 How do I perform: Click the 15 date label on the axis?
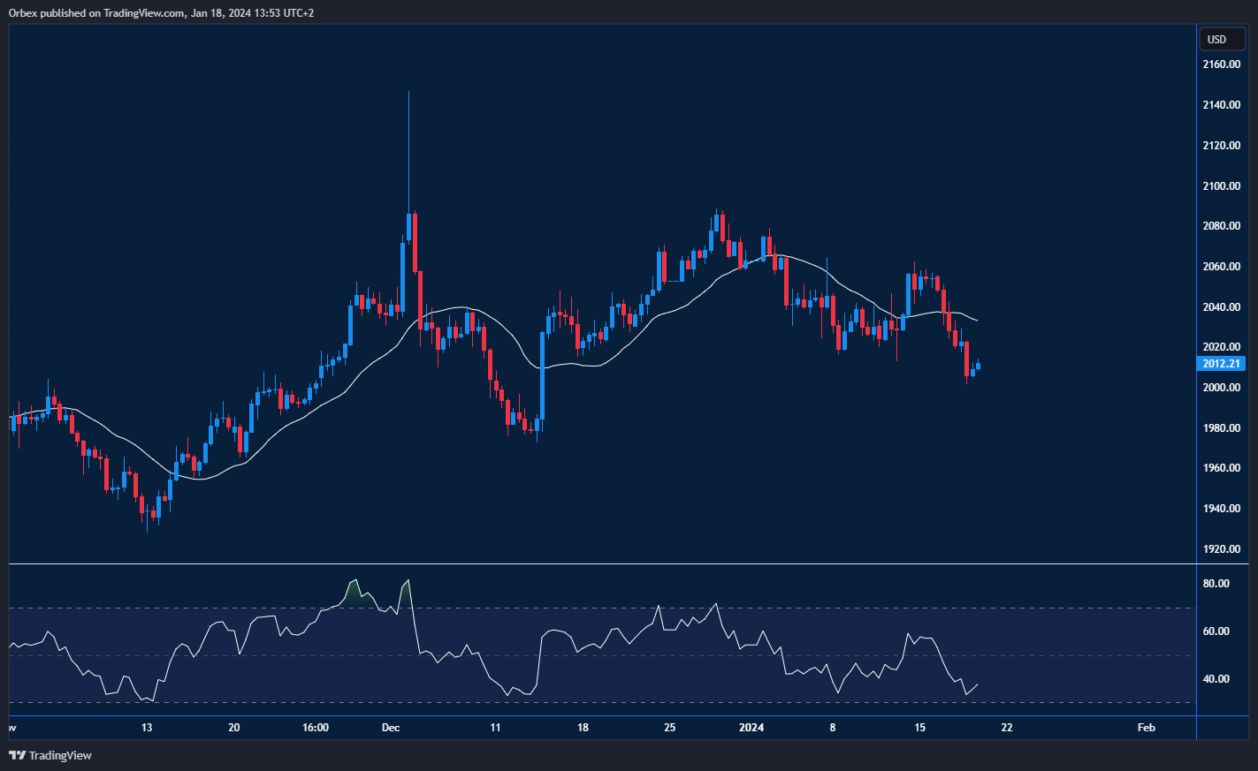919,728
